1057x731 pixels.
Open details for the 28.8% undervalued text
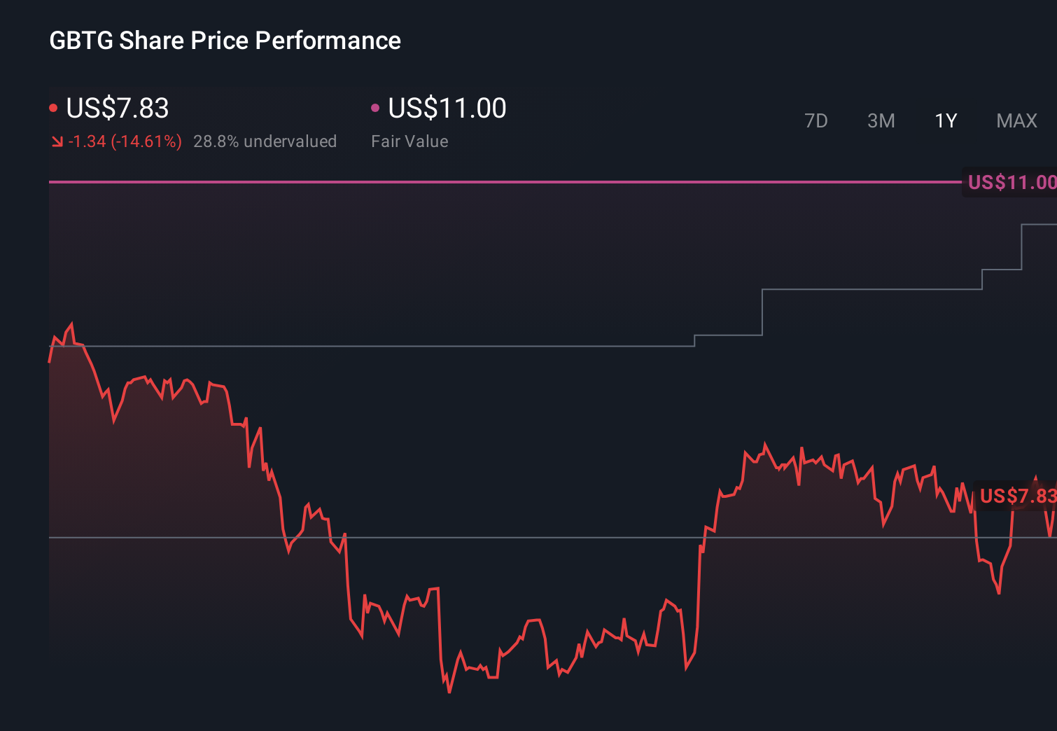pos(265,141)
